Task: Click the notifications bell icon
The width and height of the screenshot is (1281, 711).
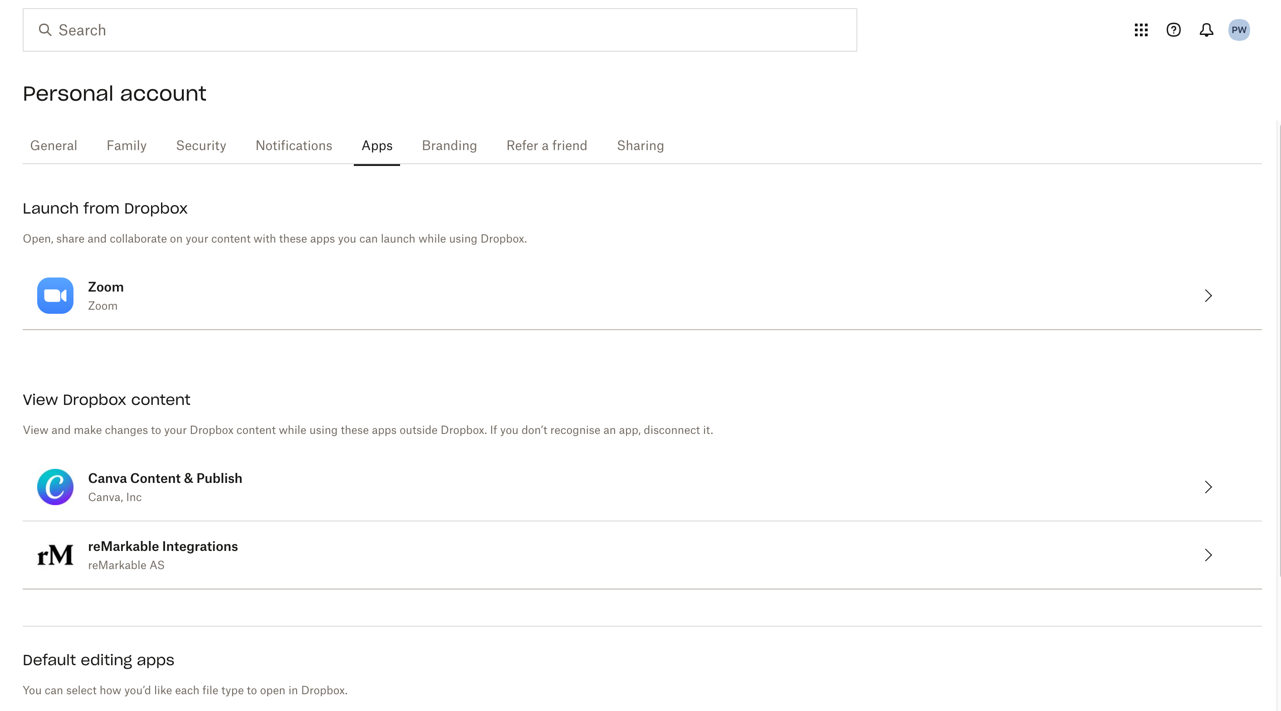Action: [1207, 30]
